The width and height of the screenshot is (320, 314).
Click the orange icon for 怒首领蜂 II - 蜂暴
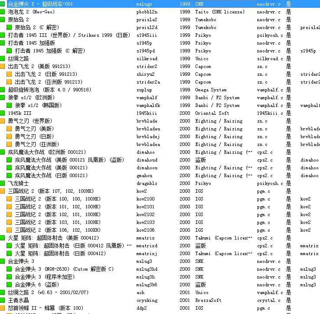(x=2, y=308)
